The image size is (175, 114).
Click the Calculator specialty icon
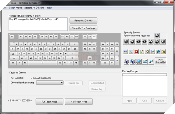(145, 61)
